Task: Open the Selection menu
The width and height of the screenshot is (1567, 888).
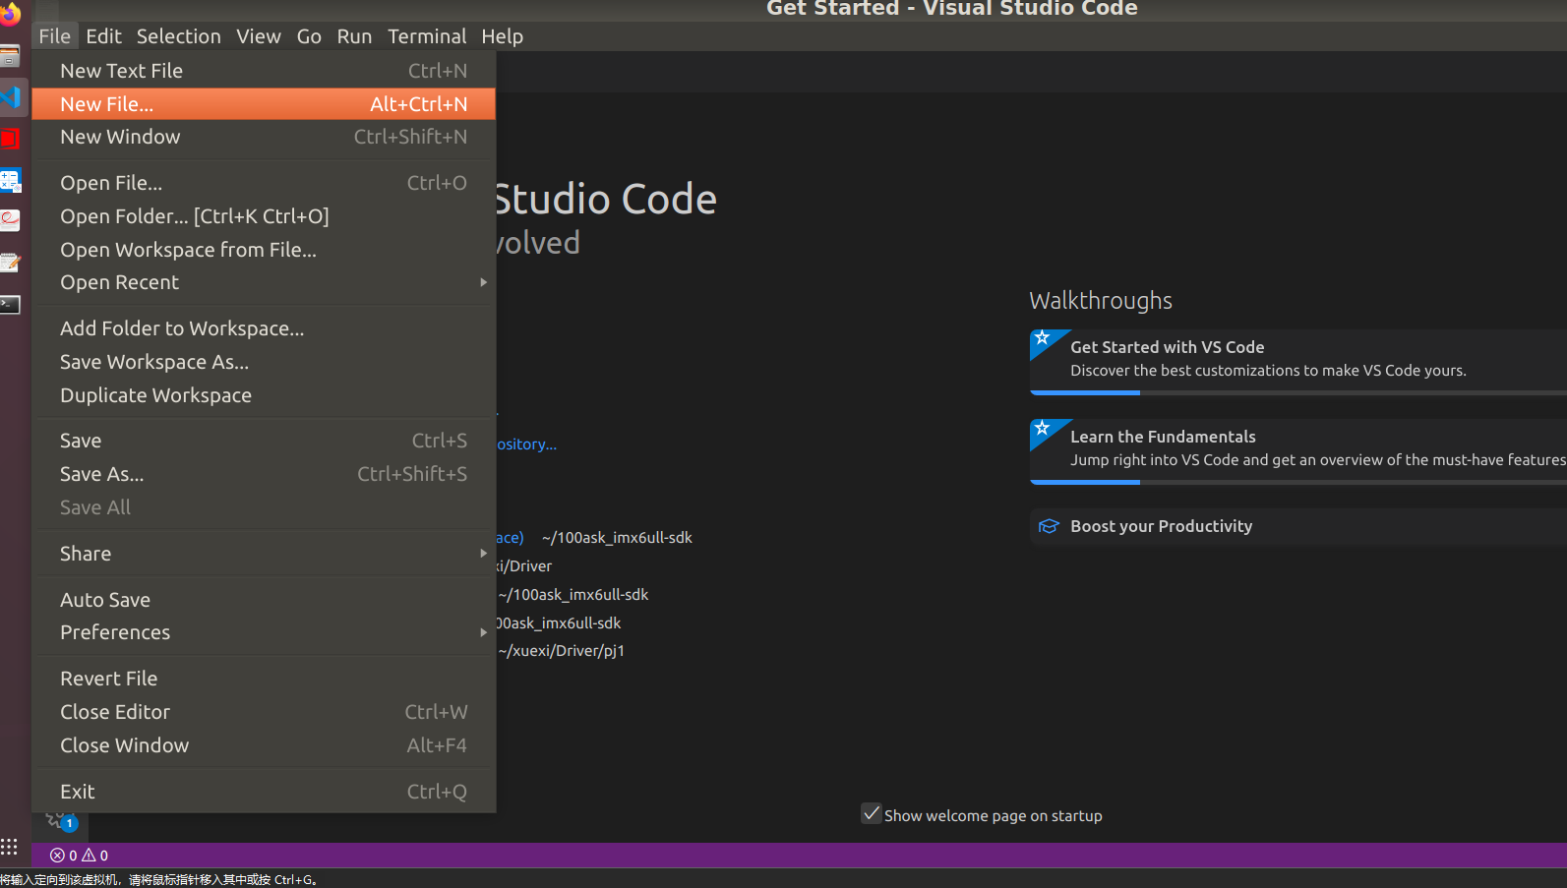Action: pos(179,36)
